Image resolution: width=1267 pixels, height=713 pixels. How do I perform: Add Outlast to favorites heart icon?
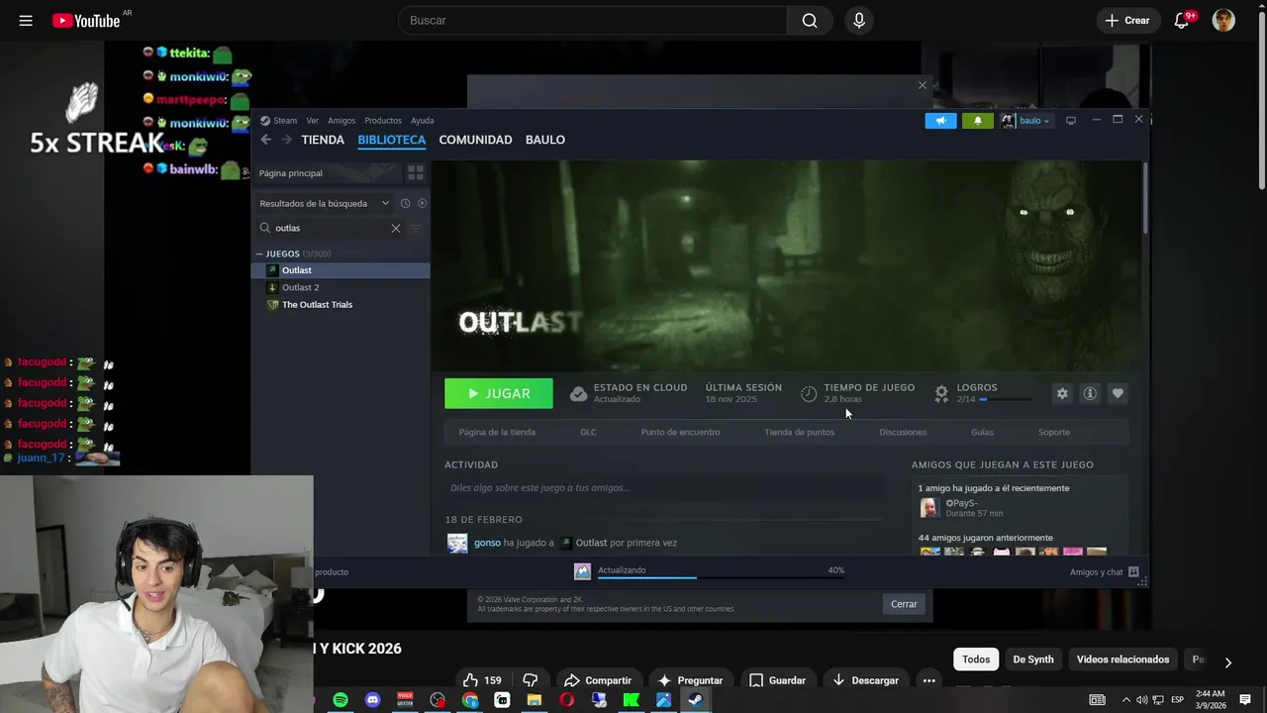click(1118, 393)
